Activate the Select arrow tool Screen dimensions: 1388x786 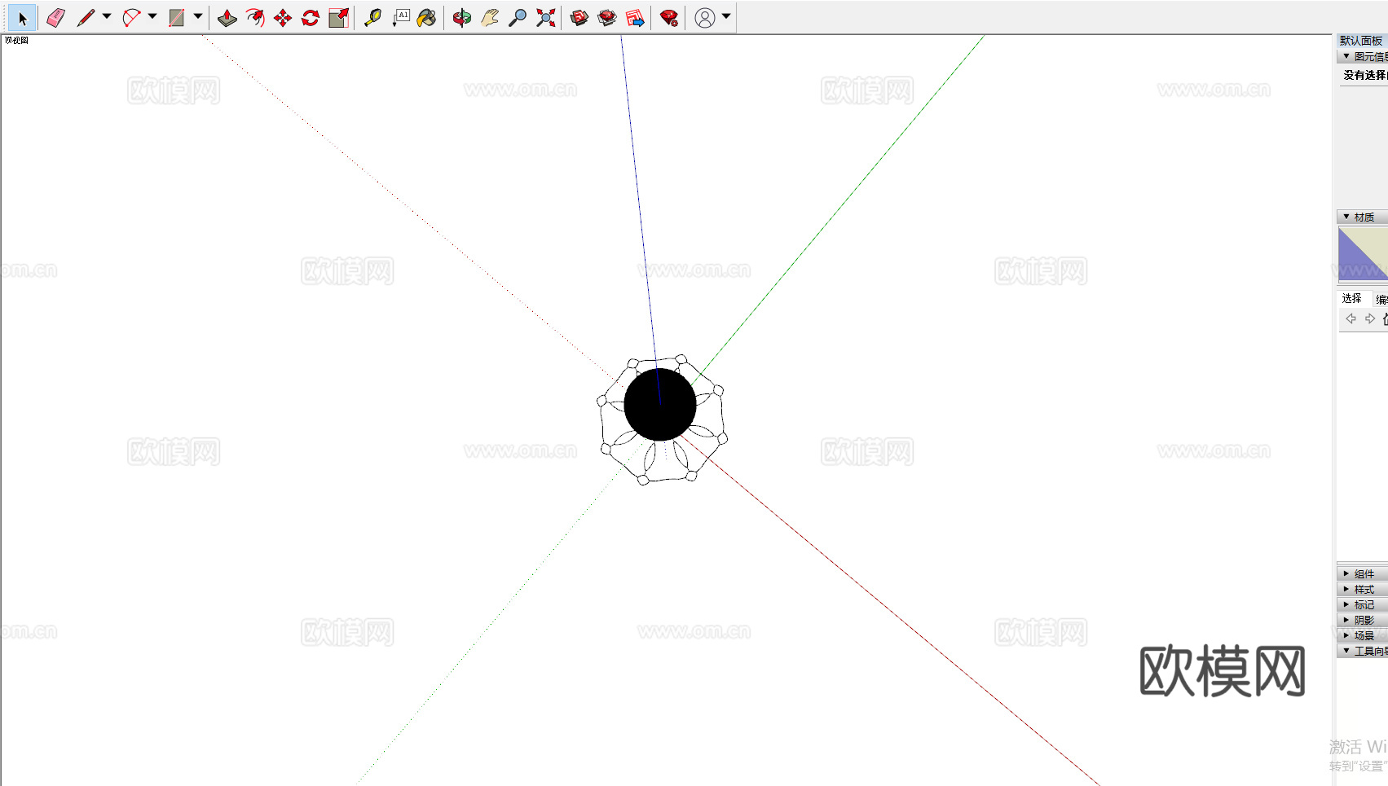[22, 18]
